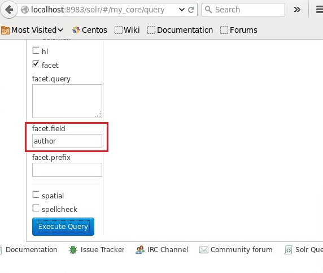Screen dimensions: 323x273
Task: Click the IRC Channel people icon
Action: 140,250
